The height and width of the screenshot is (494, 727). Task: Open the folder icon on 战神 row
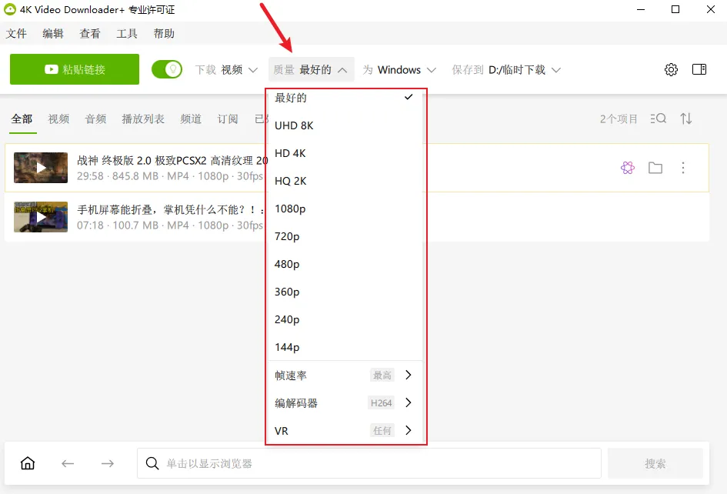pyautogui.click(x=655, y=168)
